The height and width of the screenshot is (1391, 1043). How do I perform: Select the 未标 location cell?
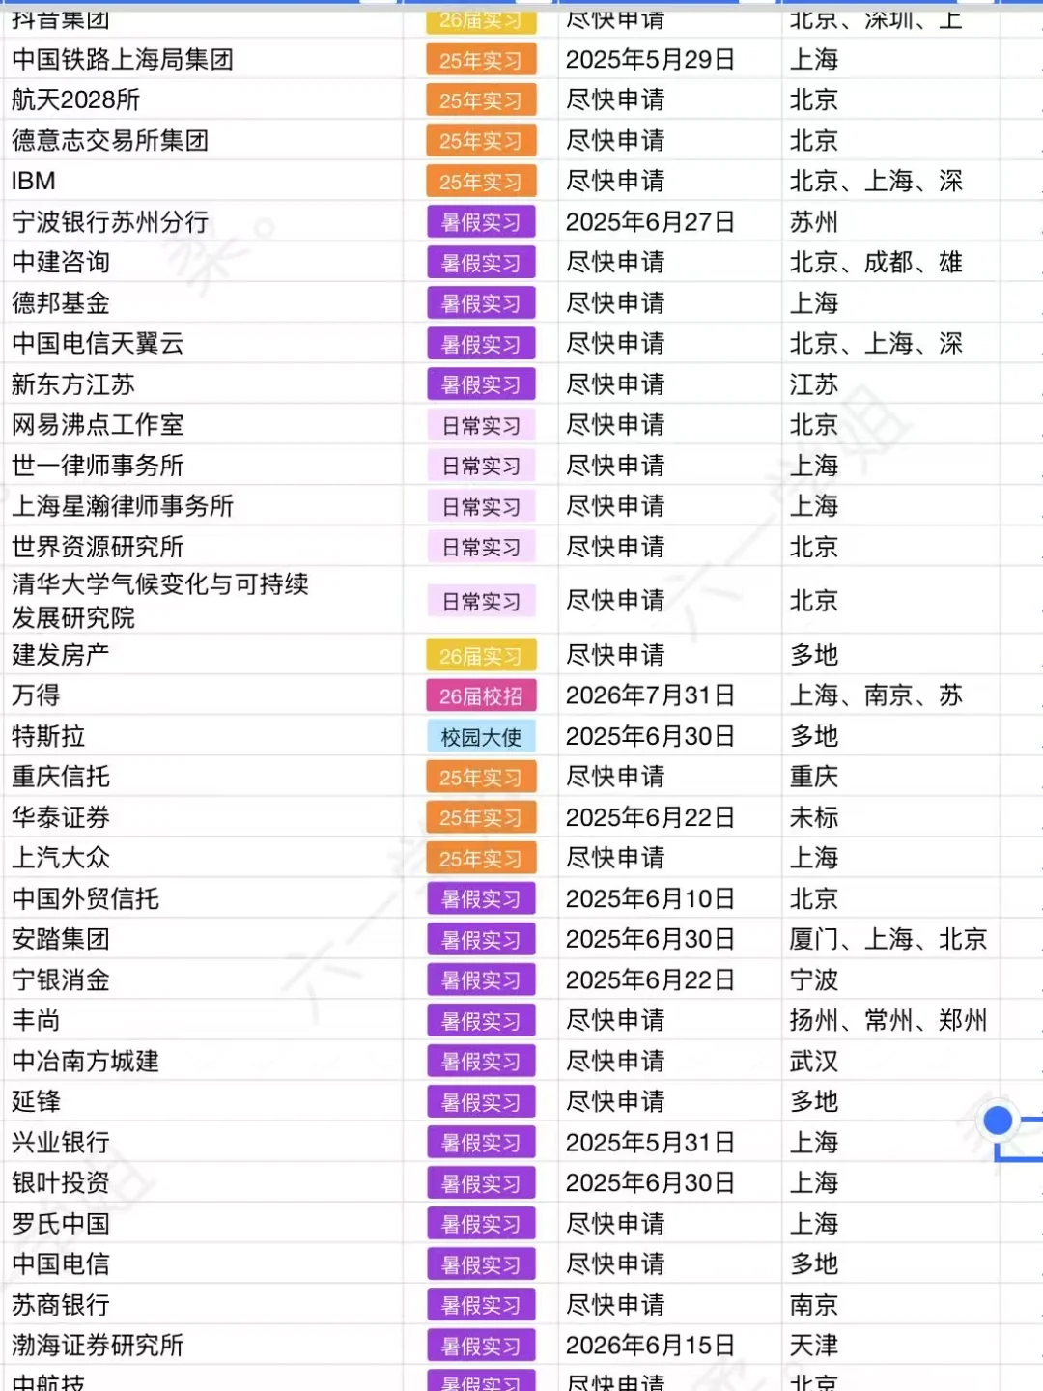(890, 817)
